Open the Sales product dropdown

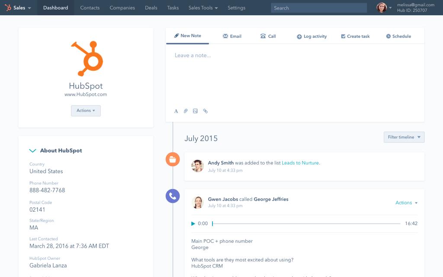(22, 8)
